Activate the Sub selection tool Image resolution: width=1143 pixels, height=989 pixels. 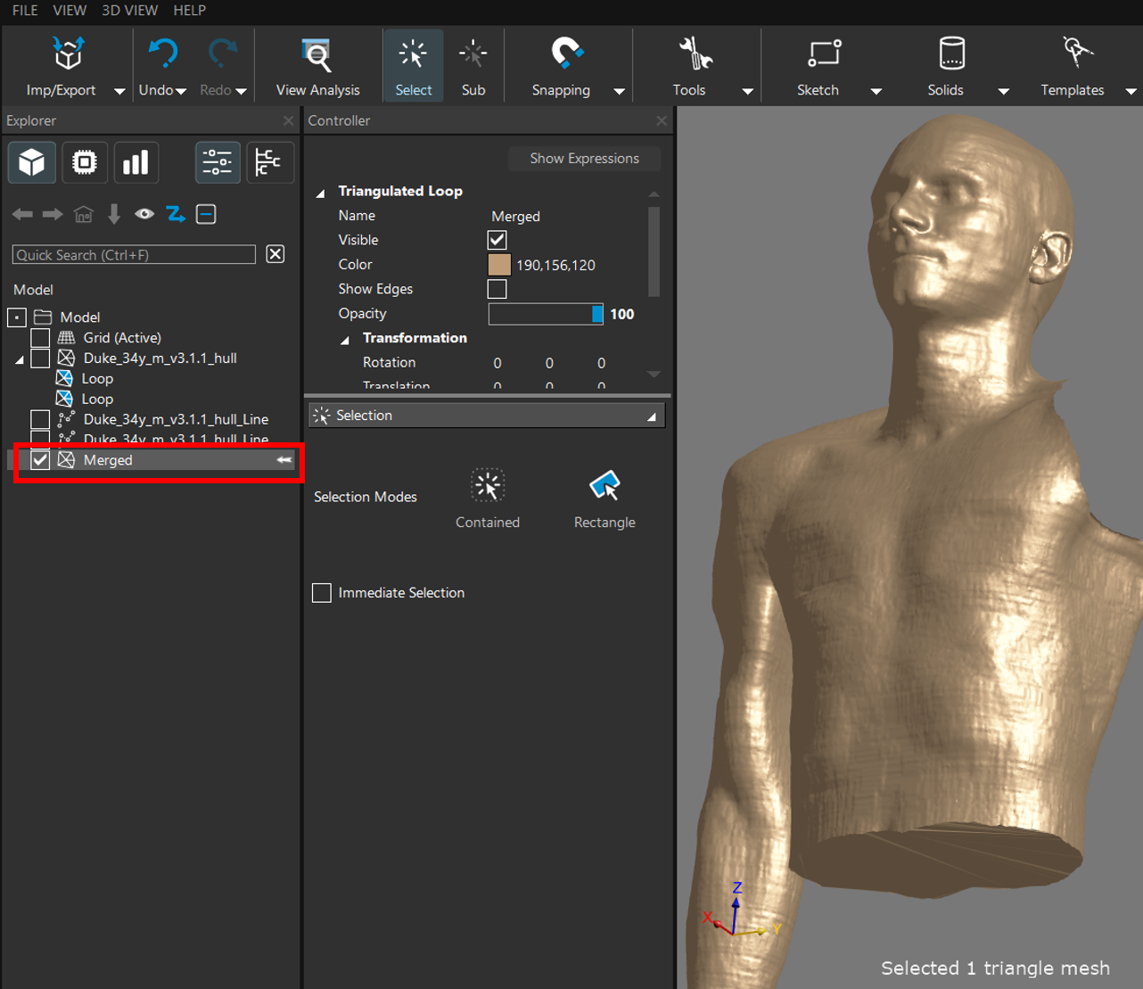[x=473, y=55]
